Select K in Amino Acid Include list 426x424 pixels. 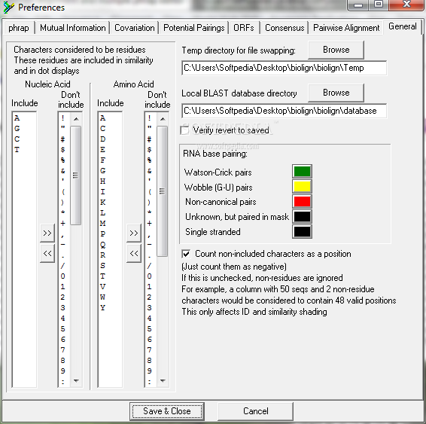point(102,203)
